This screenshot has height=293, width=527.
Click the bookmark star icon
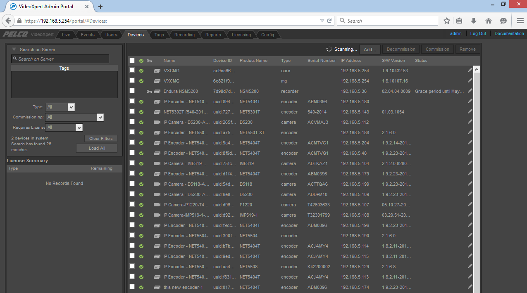(446, 21)
